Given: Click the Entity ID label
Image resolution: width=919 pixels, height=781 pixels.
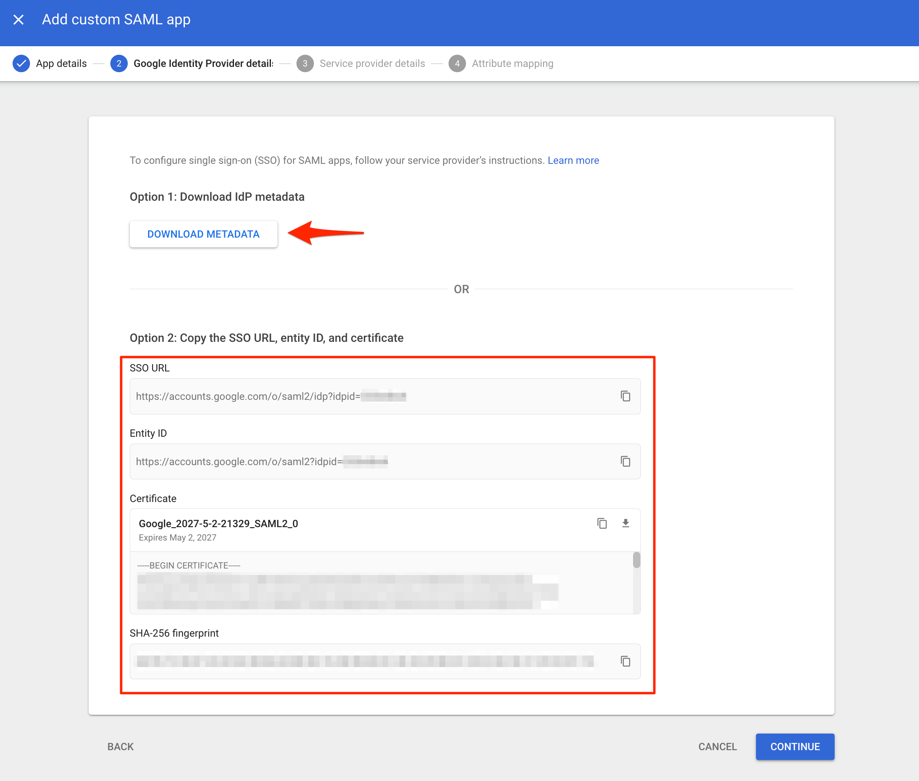Looking at the screenshot, I should click(148, 433).
